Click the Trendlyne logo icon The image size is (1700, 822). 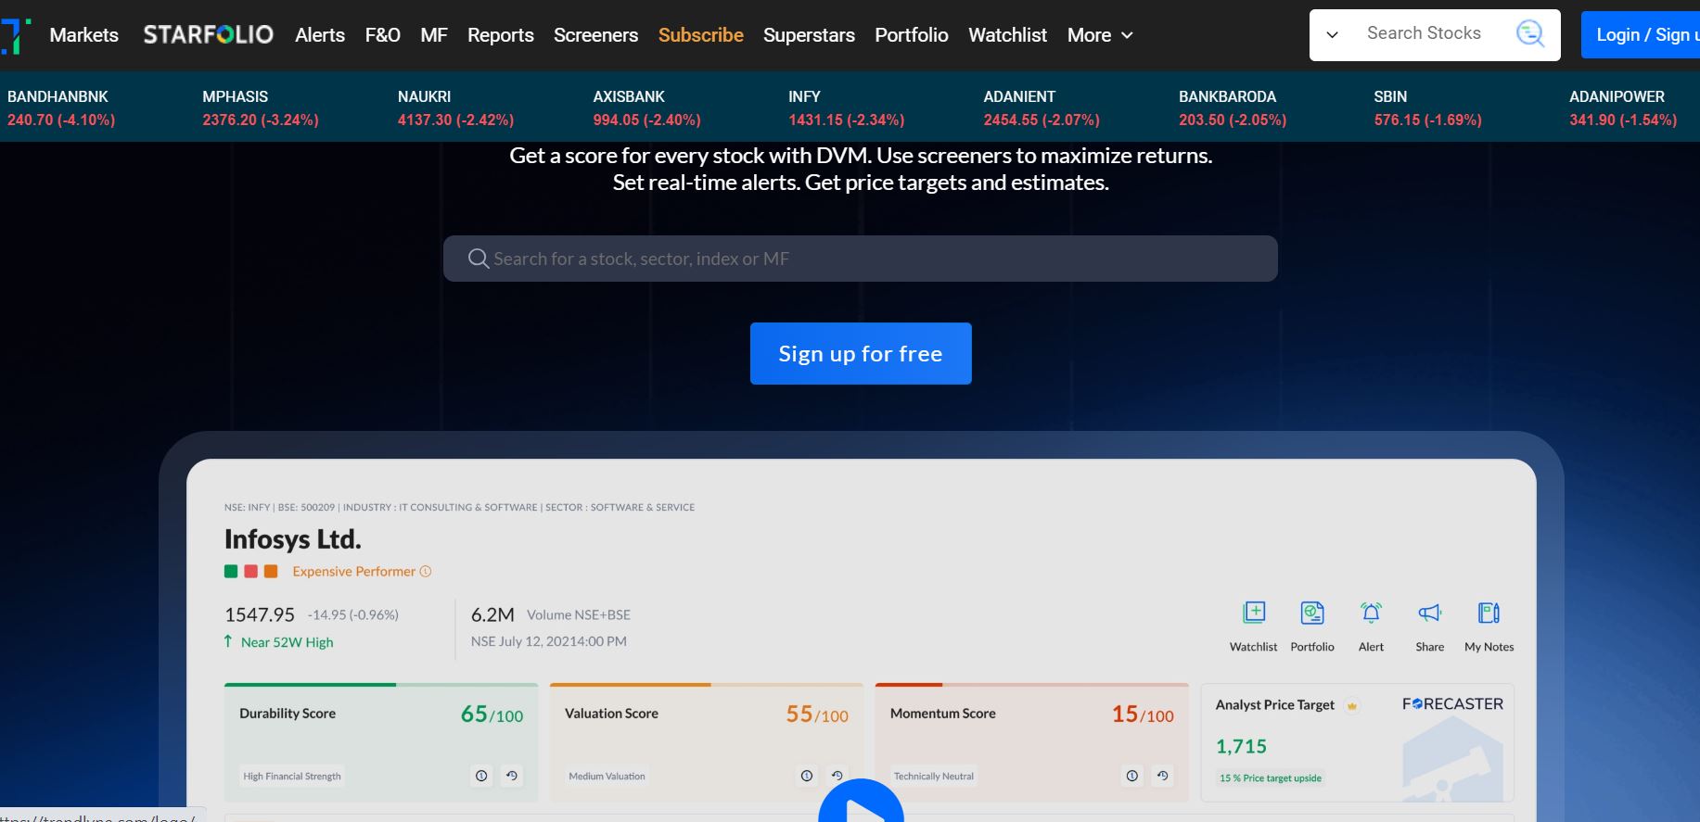click(16, 35)
